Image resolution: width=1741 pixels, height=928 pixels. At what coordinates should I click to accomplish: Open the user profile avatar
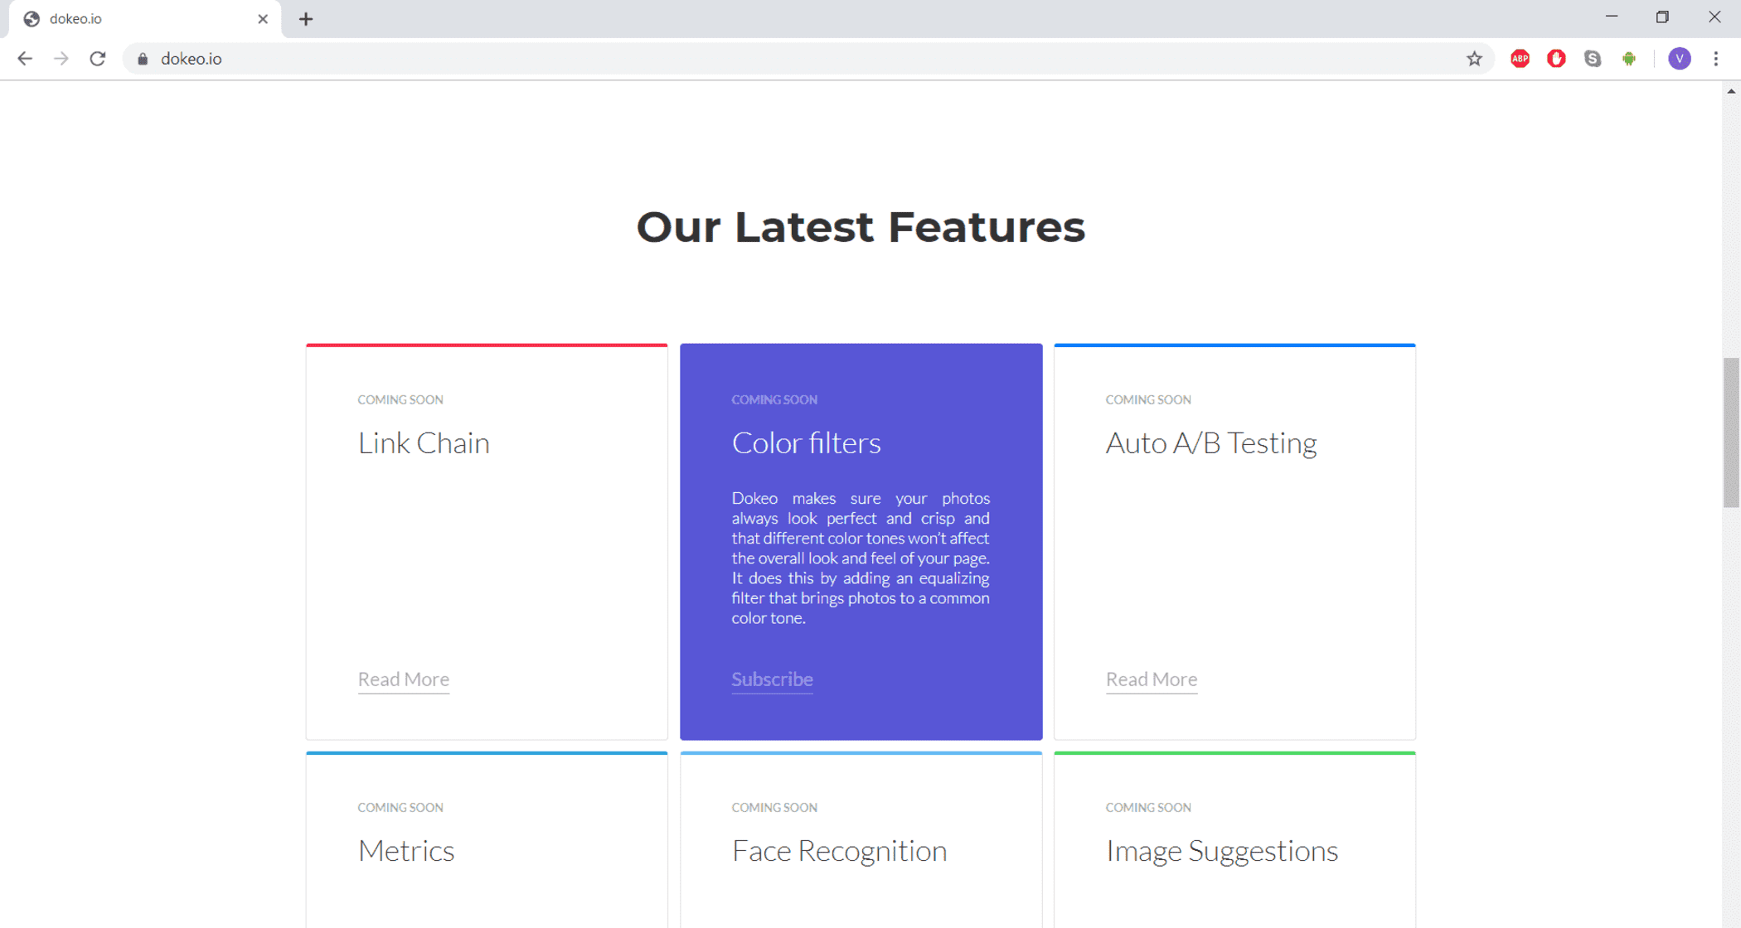coord(1680,59)
